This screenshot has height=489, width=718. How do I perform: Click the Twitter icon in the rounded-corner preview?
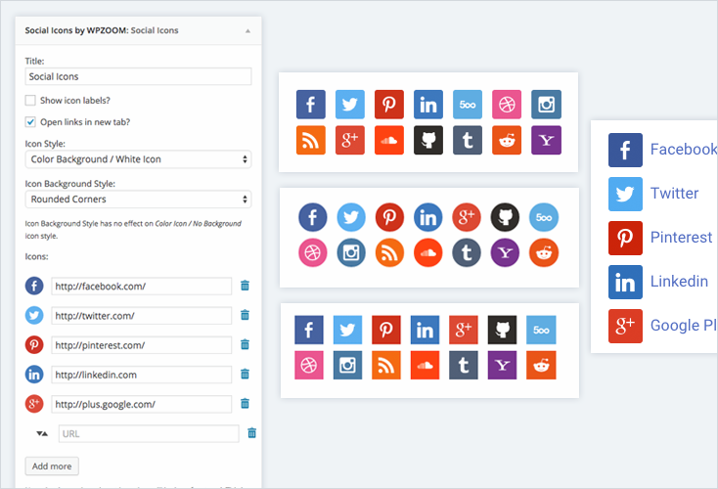(350, 105)
